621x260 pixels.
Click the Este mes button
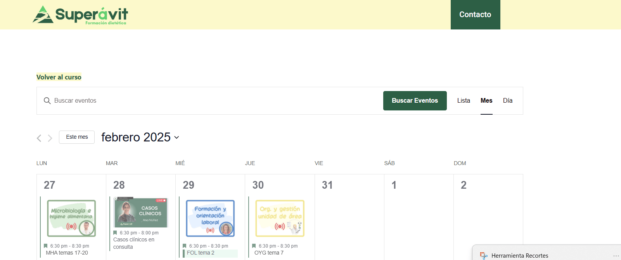click(77, 137)
